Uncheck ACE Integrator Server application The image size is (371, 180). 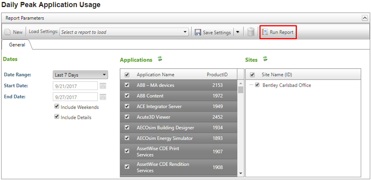pos(127,106)
